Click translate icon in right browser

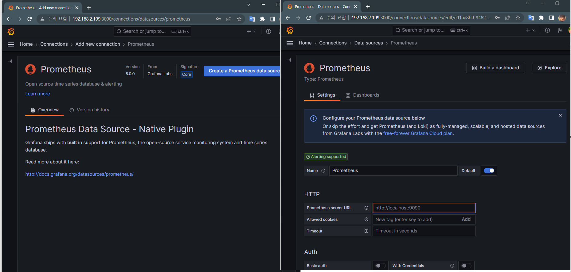point(531,18)
